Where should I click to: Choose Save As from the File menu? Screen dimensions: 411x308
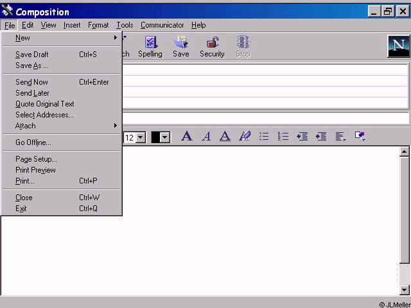point(62,65)
